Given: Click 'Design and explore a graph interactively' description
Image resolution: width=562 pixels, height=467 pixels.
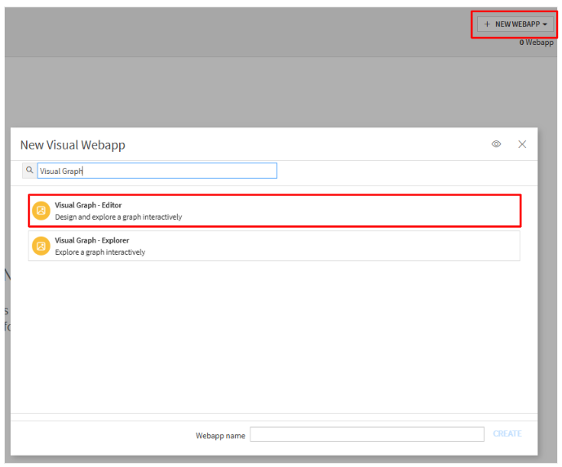Looking at the screenshot, I should pos(118,217).
